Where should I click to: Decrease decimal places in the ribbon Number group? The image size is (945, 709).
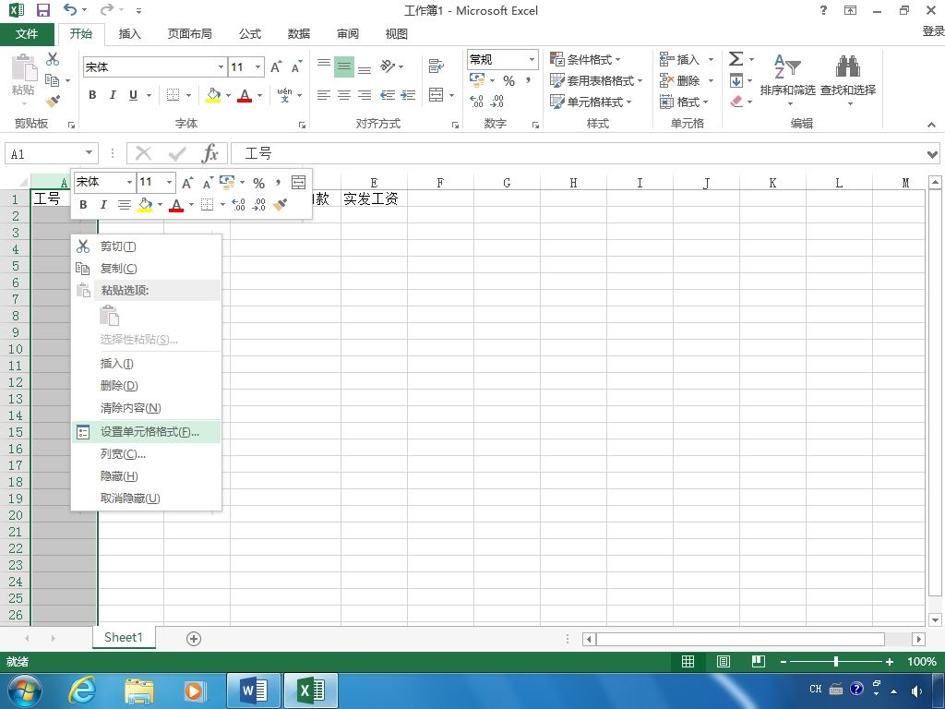[497, 102]
